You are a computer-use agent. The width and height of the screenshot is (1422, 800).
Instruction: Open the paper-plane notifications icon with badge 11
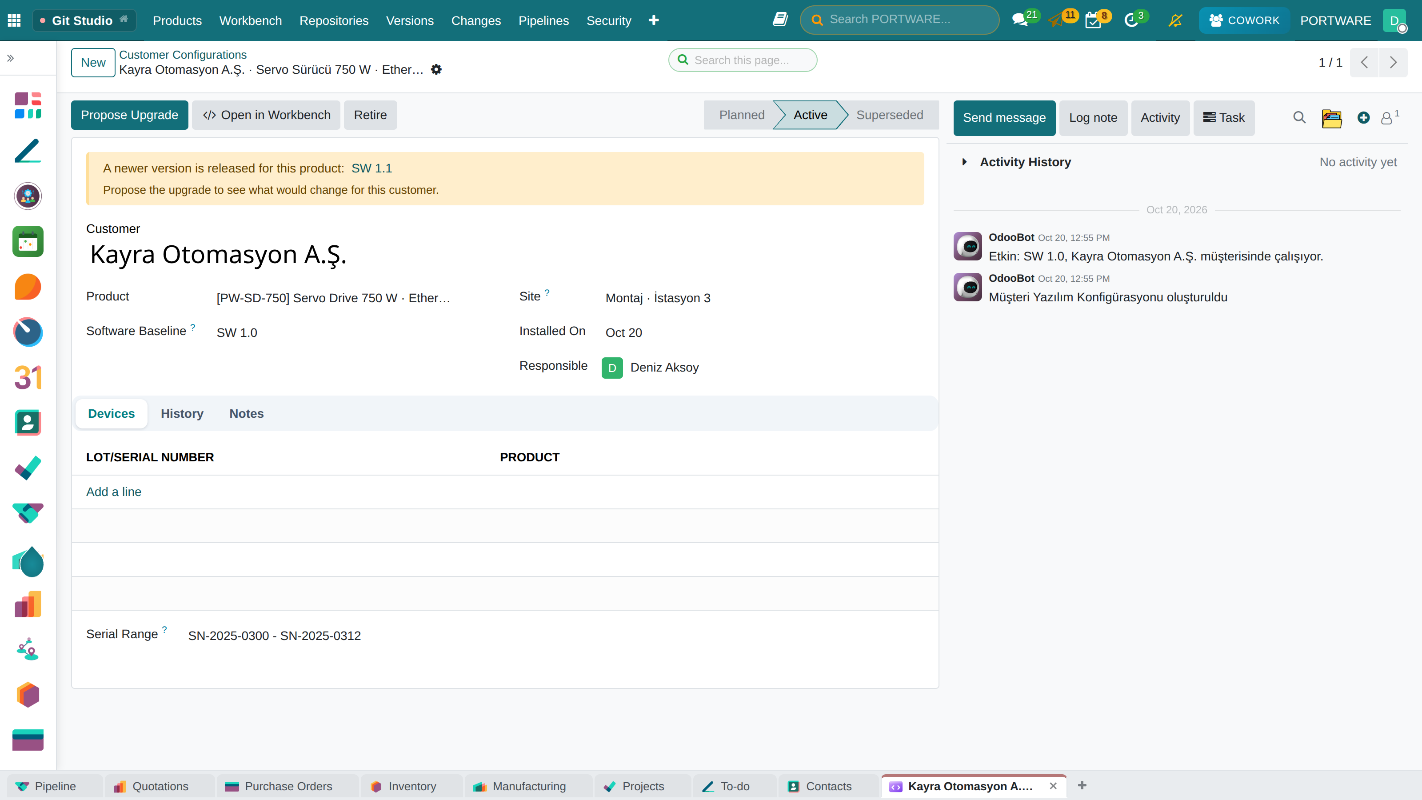pyautogui.click(x=1056, y=20)
